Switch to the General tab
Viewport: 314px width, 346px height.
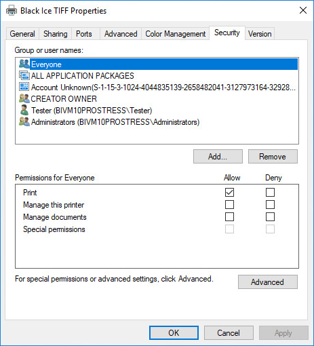(22, 34)
